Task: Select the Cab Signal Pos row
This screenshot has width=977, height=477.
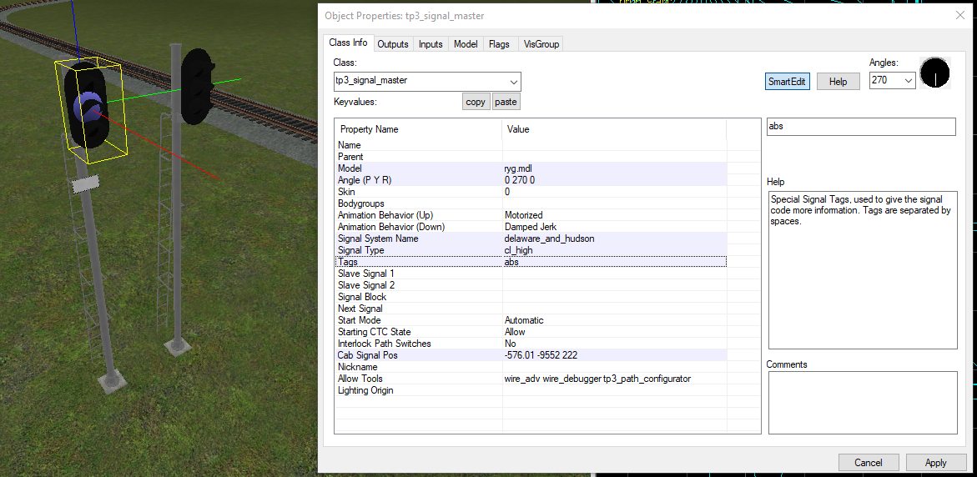Action: click(x=531, y=355)
